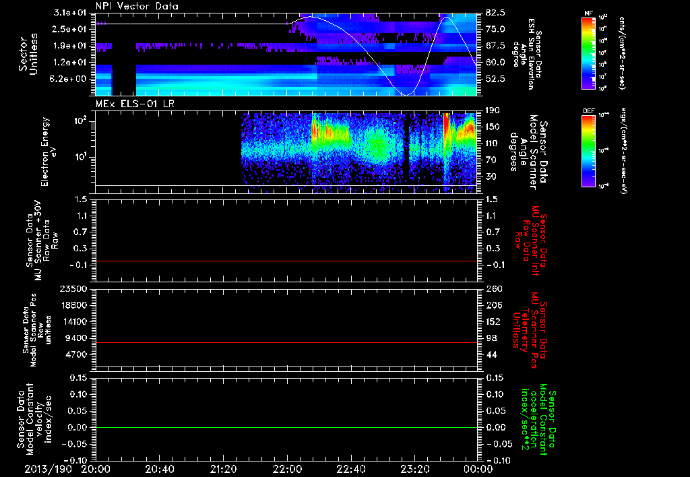Image resolution: width=690 pixels, height=477 pixels.
Task: Click the "260" telemetry tick label
Action: pos(493,288)
